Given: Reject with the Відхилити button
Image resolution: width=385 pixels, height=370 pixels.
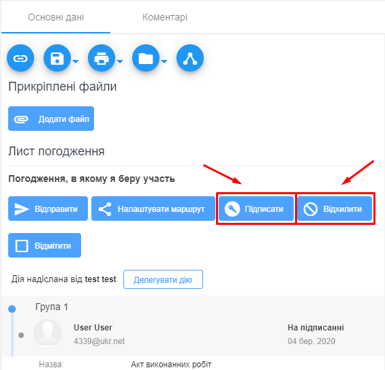Looking at the screenshot, I should click(335, 209).
